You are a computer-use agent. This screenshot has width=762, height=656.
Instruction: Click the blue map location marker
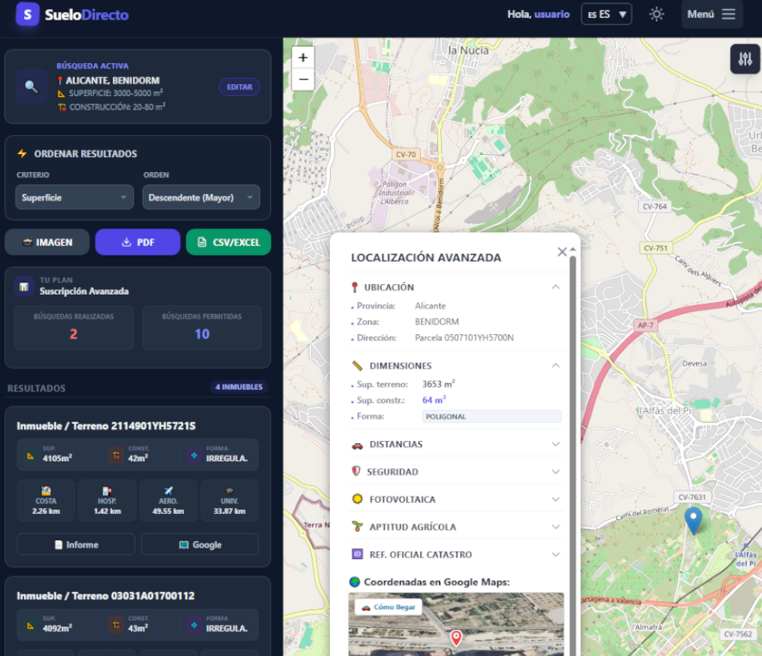click(x=693, y=520)
